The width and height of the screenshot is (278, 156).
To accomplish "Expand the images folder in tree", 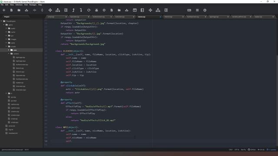I will click(6, 39).
